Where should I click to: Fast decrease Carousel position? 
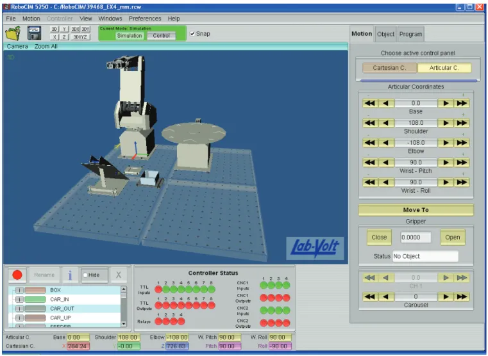370,296
